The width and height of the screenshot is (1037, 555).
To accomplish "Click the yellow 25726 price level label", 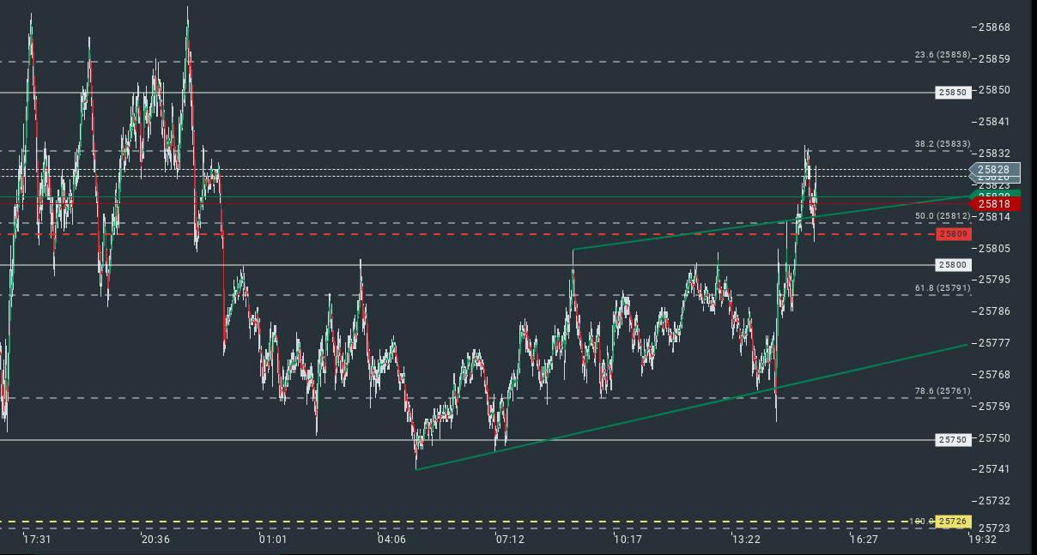I will pyautogui.click(x=953, y=521).
